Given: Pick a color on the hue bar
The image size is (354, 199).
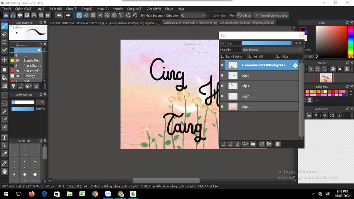Looking at the screenshot, I should [x=351, y=42].
